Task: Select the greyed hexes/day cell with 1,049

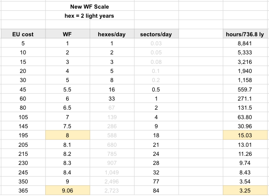Action: click(x=112, y=172)
